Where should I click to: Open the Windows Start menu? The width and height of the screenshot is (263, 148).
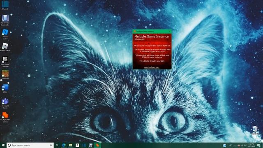(3, 145)
